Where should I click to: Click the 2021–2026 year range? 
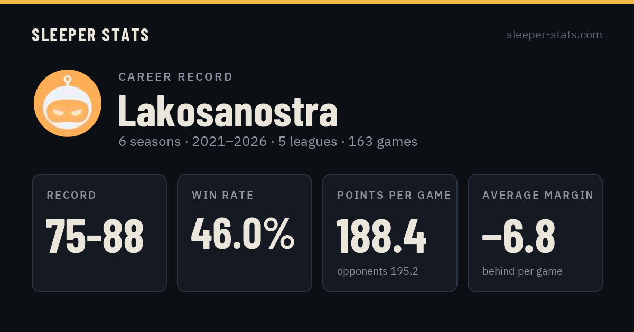coord(229,142)
